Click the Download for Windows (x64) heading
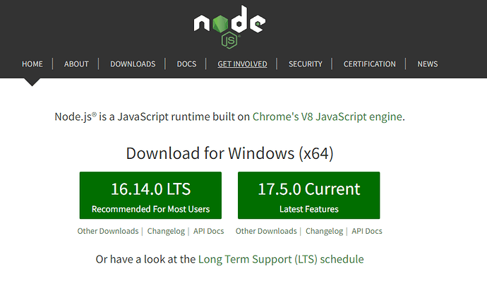487x298 pixels. pos(229,153)
